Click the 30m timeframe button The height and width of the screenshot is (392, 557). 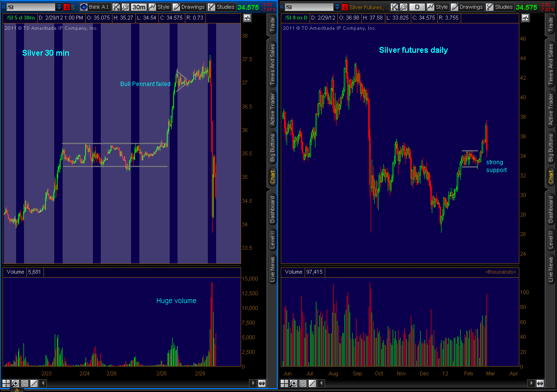[138, 7]
